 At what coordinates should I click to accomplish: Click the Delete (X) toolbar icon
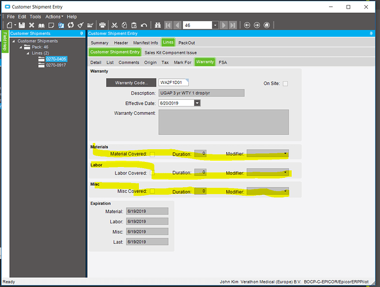pyautogui.click(x=32, y=25)
